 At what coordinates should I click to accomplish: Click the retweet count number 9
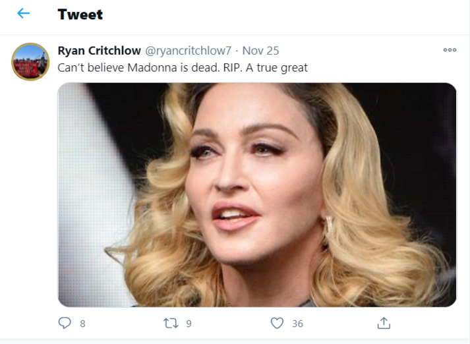189,324
